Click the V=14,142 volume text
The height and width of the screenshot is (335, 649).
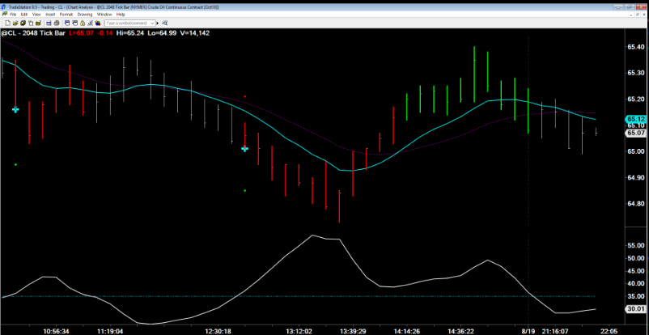tap(193, 32)
